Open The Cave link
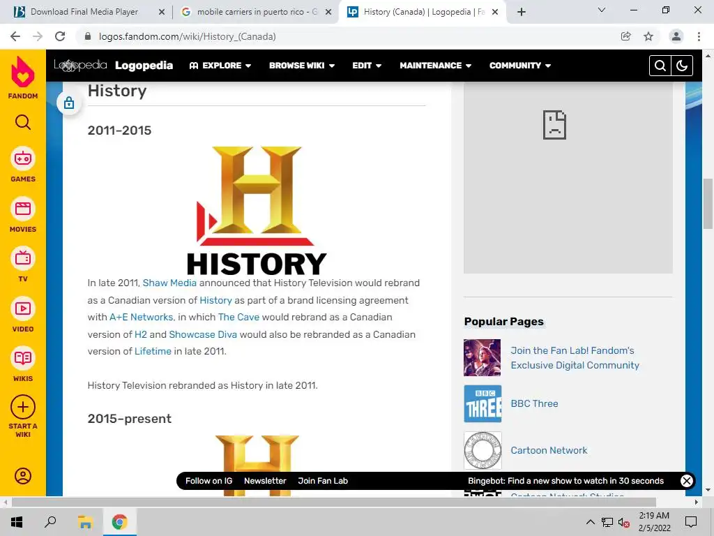 [x=238, y=317]
